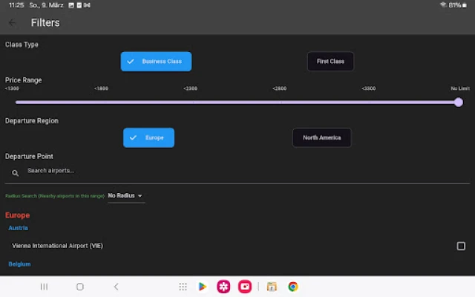Deselect Business Class filter
475x297 pixels.
(156, 62)
